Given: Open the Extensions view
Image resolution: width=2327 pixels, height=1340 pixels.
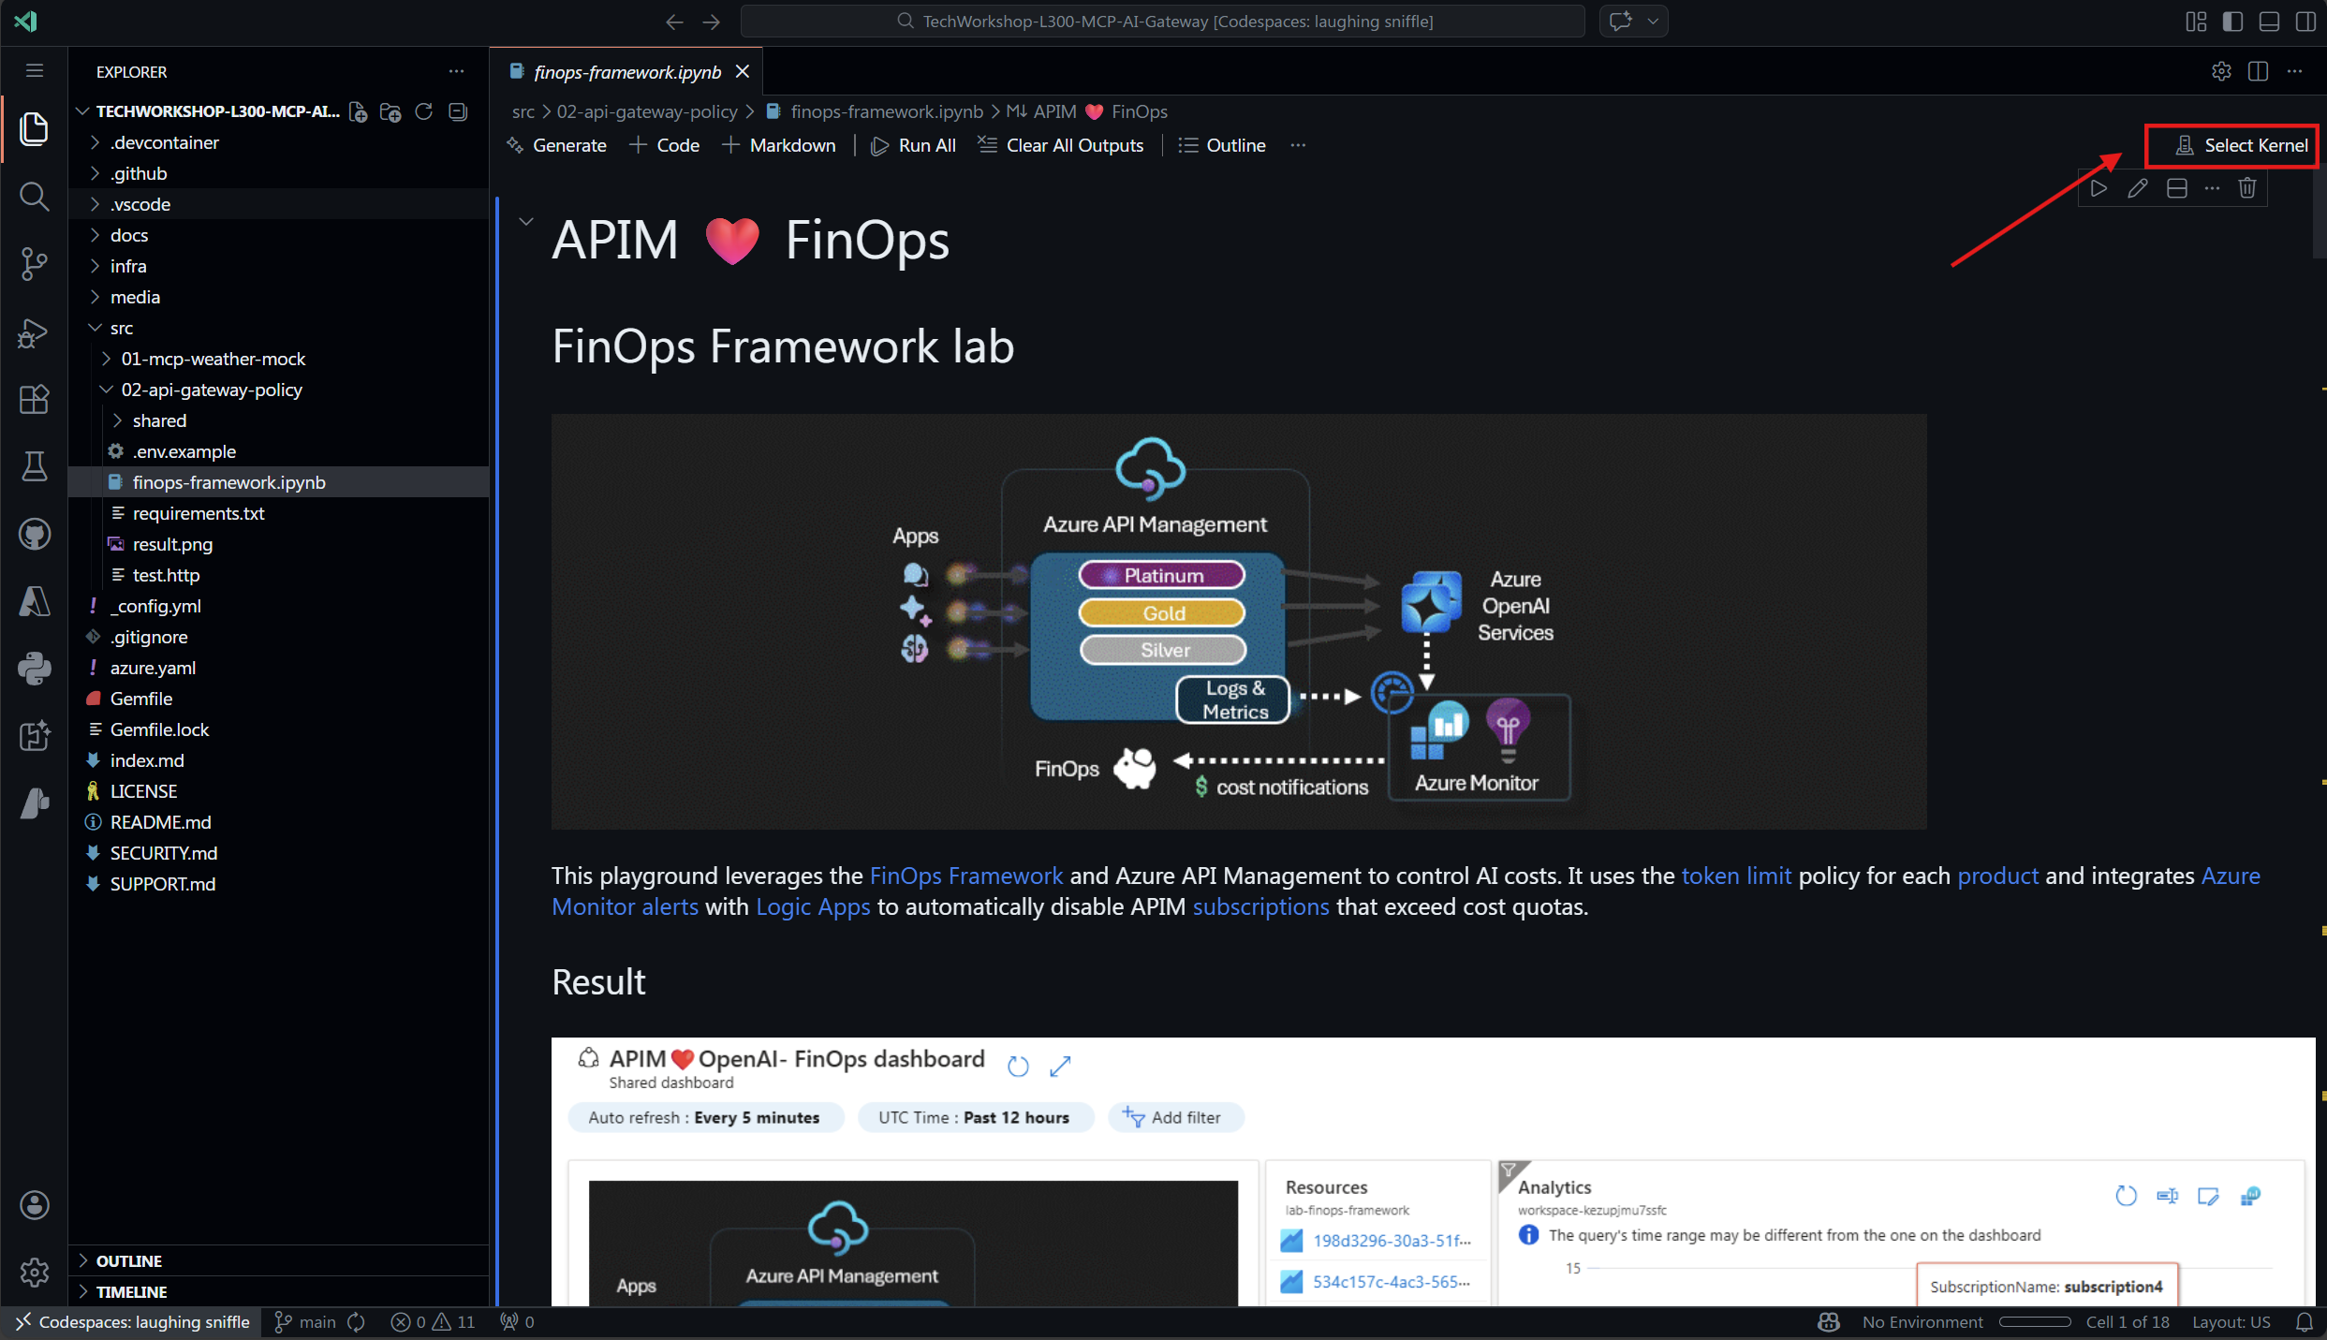Looking at the screenshot, I should pyautogui.click(x=35, y=400).
